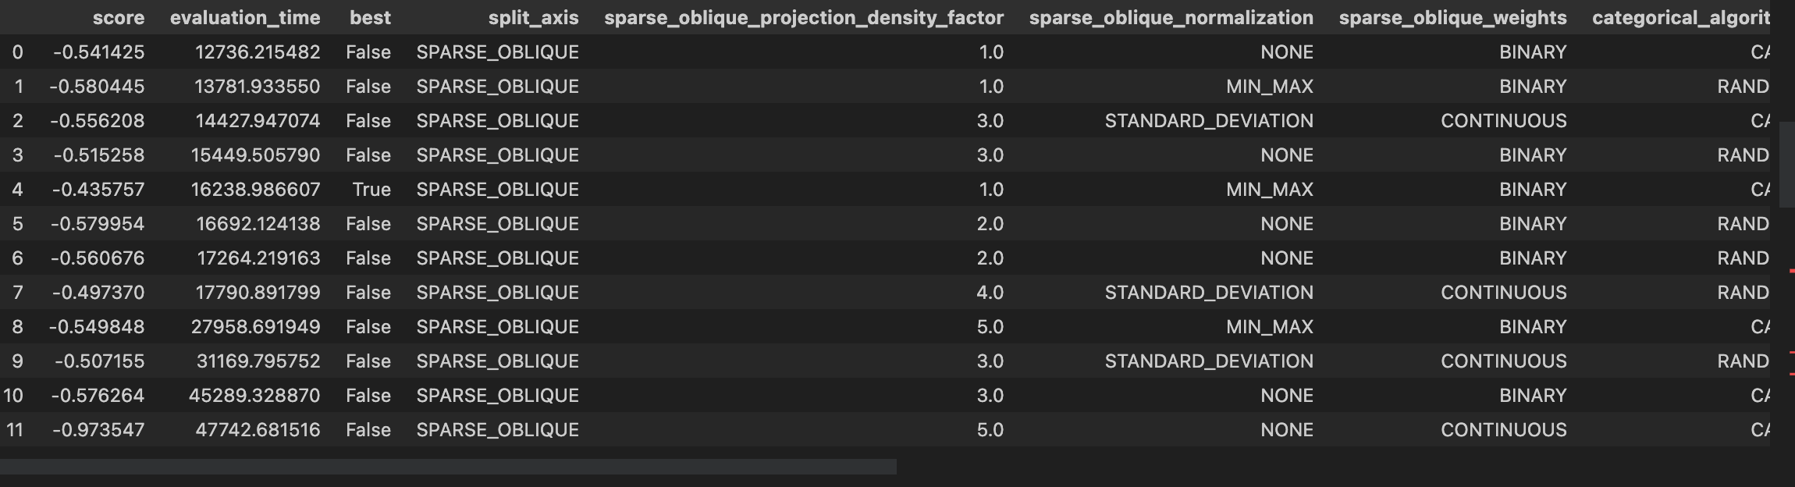Click the best column header
This screenshot has height=487, width=1795.
pos(370,18)
